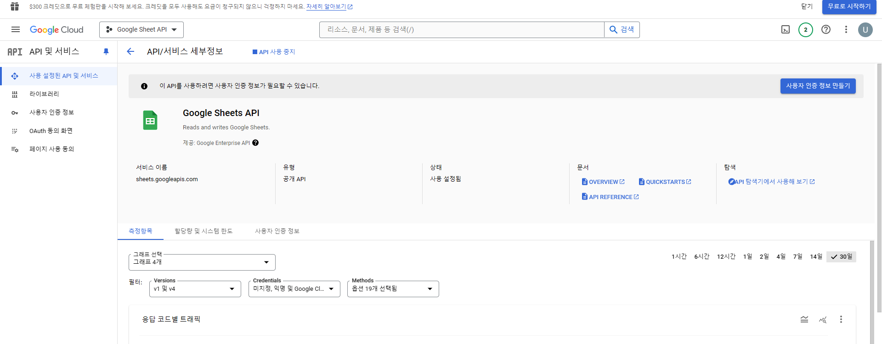Viewport: 882px width, 344px height.
Task: Select the 4일 time range
Action: (781, 256)
